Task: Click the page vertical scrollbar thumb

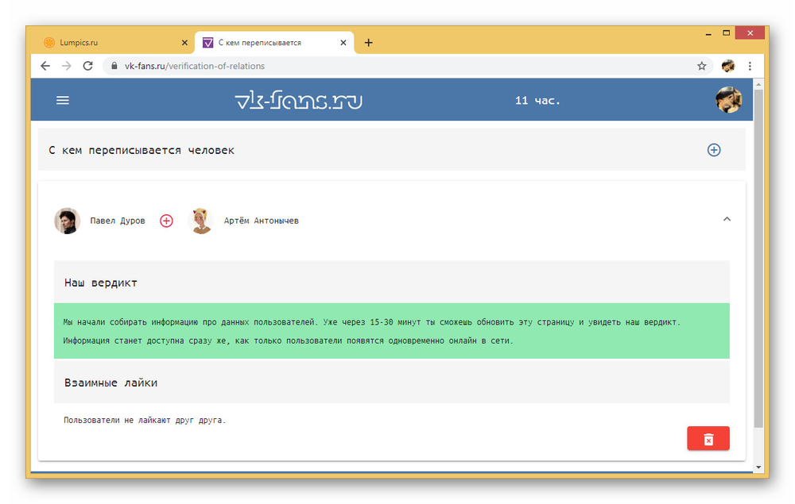Action: pyautogui.click(x=758, y=258)
